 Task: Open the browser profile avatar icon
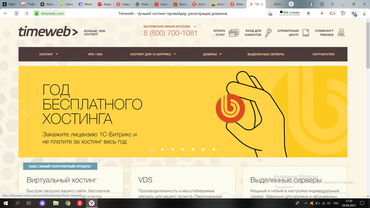point(311,4)
